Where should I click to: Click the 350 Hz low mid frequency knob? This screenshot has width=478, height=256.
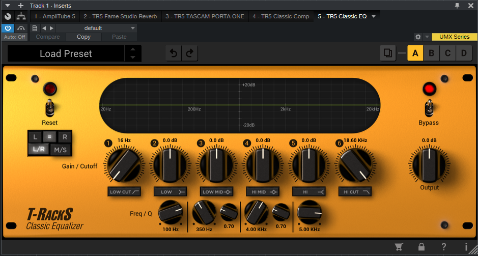click(204, 212)
